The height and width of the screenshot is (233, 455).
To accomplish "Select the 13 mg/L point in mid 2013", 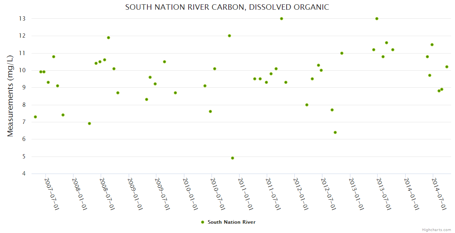I will 377,19.
